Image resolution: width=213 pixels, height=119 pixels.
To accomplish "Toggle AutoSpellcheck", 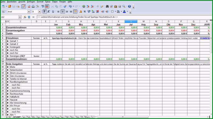I will click(x=47, y=6).
